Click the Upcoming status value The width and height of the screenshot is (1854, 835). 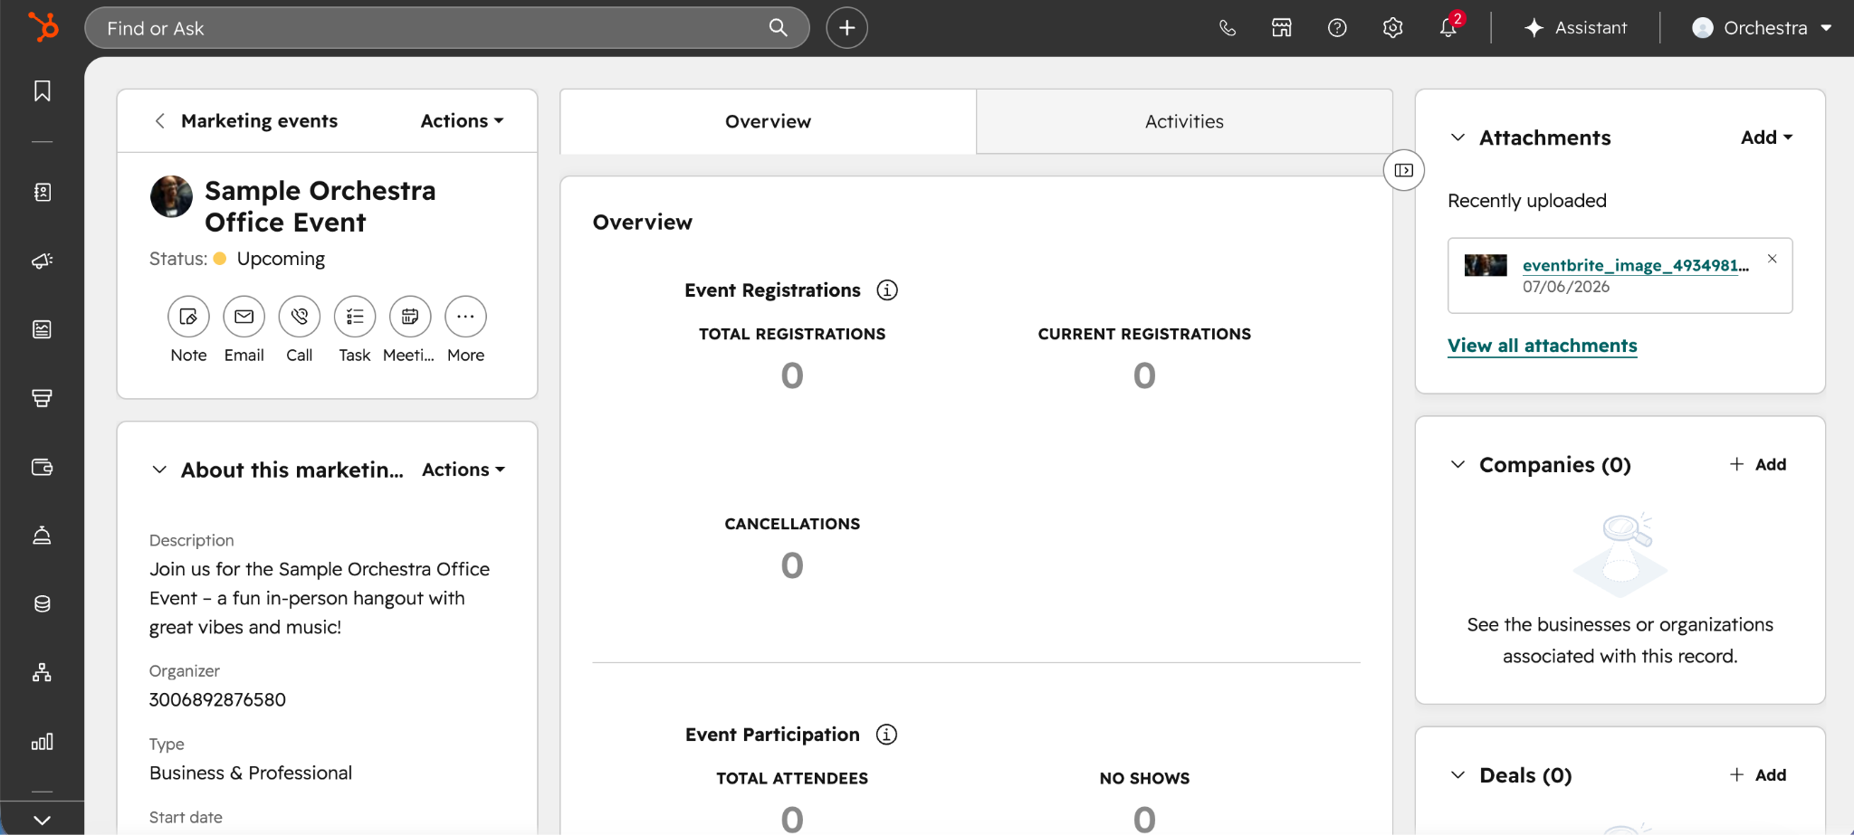[281, 259]
